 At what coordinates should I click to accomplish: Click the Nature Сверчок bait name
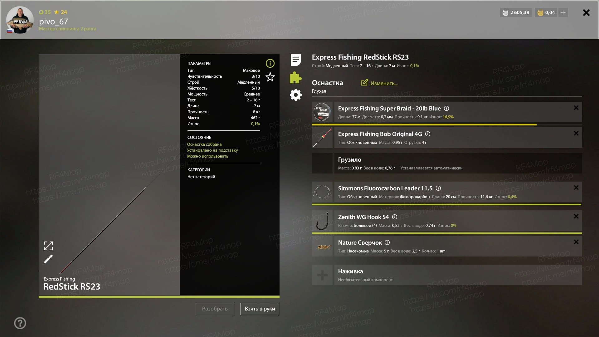(x=360, y=242)
